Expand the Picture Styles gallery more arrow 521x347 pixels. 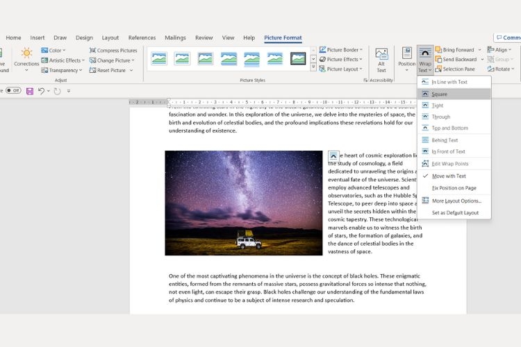tap(313, 67)
